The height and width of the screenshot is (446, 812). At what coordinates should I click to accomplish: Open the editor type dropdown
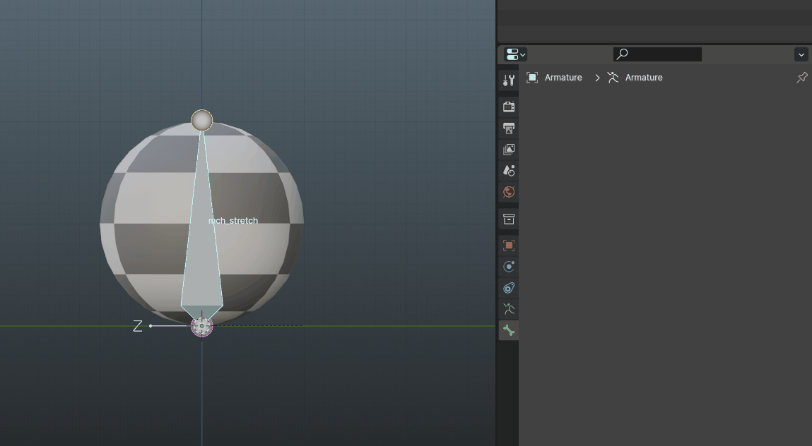pyautogui.click(x=515, y=54)
